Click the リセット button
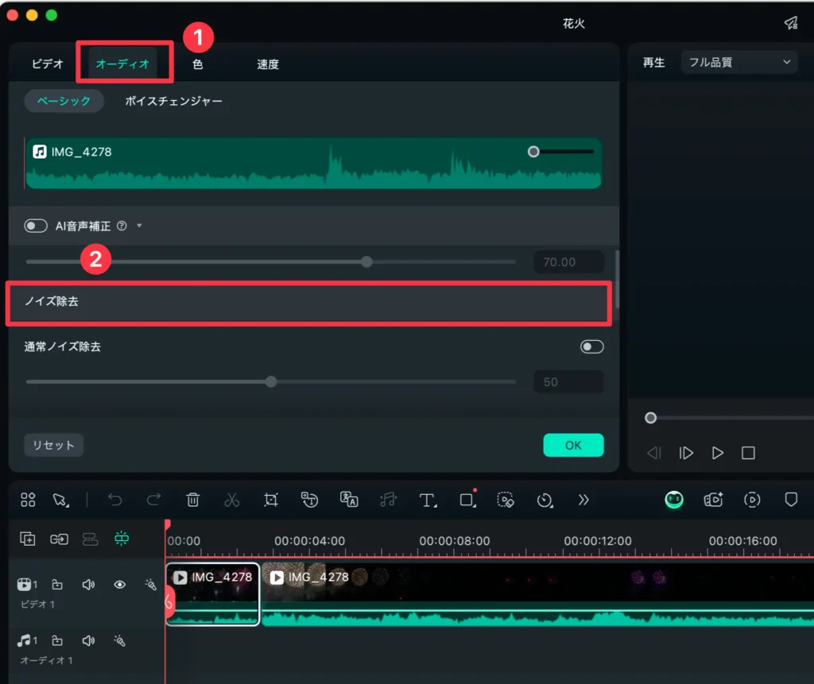 point(53,445)
